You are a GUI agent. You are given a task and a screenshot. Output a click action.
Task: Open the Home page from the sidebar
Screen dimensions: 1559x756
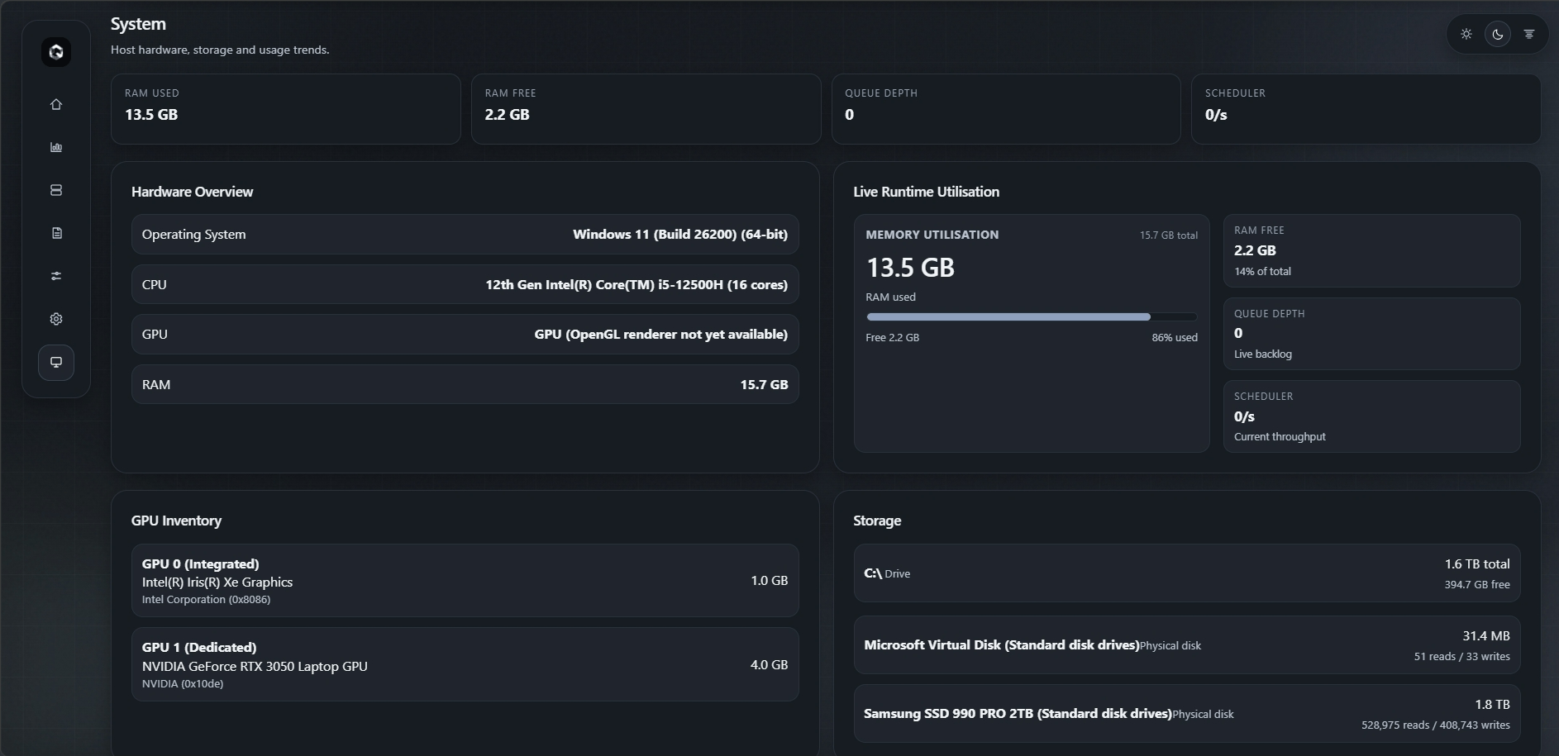[56, 104]
